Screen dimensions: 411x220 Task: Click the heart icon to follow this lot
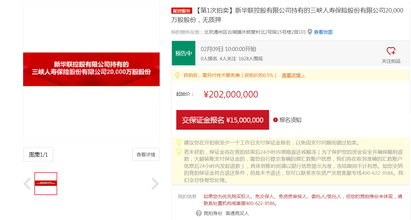tap(391, 51)
